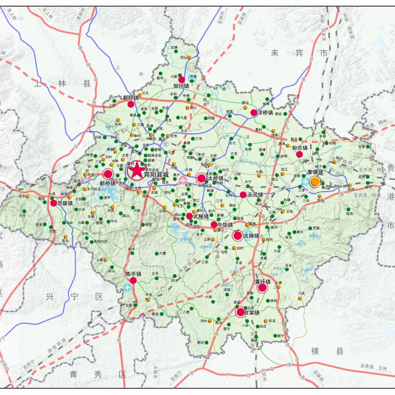
Task: Select the red dot marker for 新圩镇
Action: click(131, 104)
